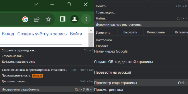The height and width of the screenshot is (94, 188).
Task: Select Перевести на русский
Action: click(141, 72)
